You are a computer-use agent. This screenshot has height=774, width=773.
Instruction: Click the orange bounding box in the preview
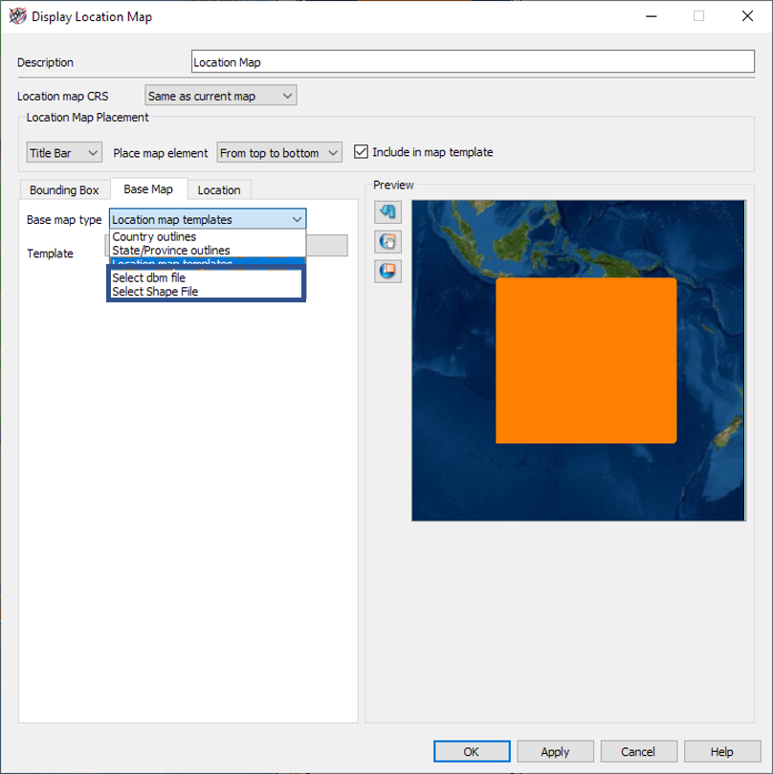coord(586,361)
